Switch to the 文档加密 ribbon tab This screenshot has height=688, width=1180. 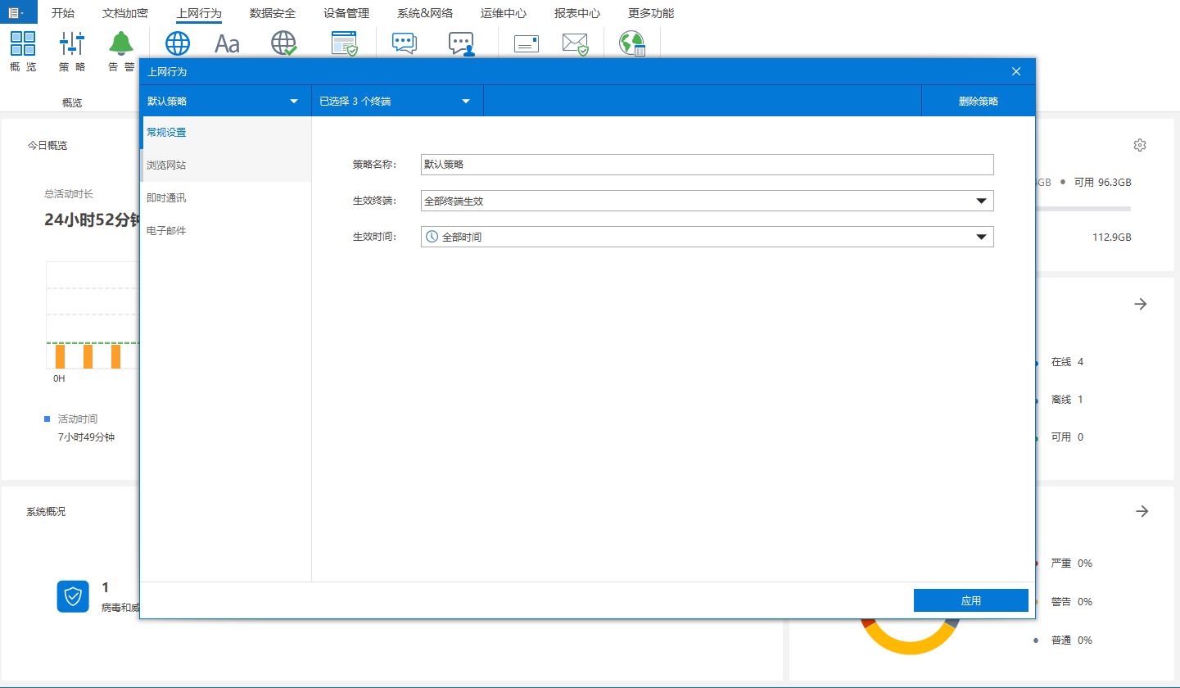click(125, 13)
